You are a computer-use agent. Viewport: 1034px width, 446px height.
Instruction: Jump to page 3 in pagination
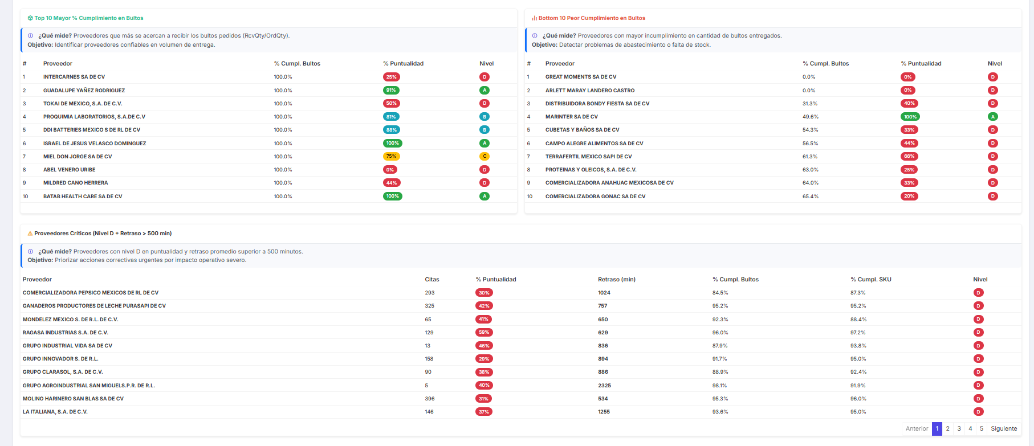[959, 429]
